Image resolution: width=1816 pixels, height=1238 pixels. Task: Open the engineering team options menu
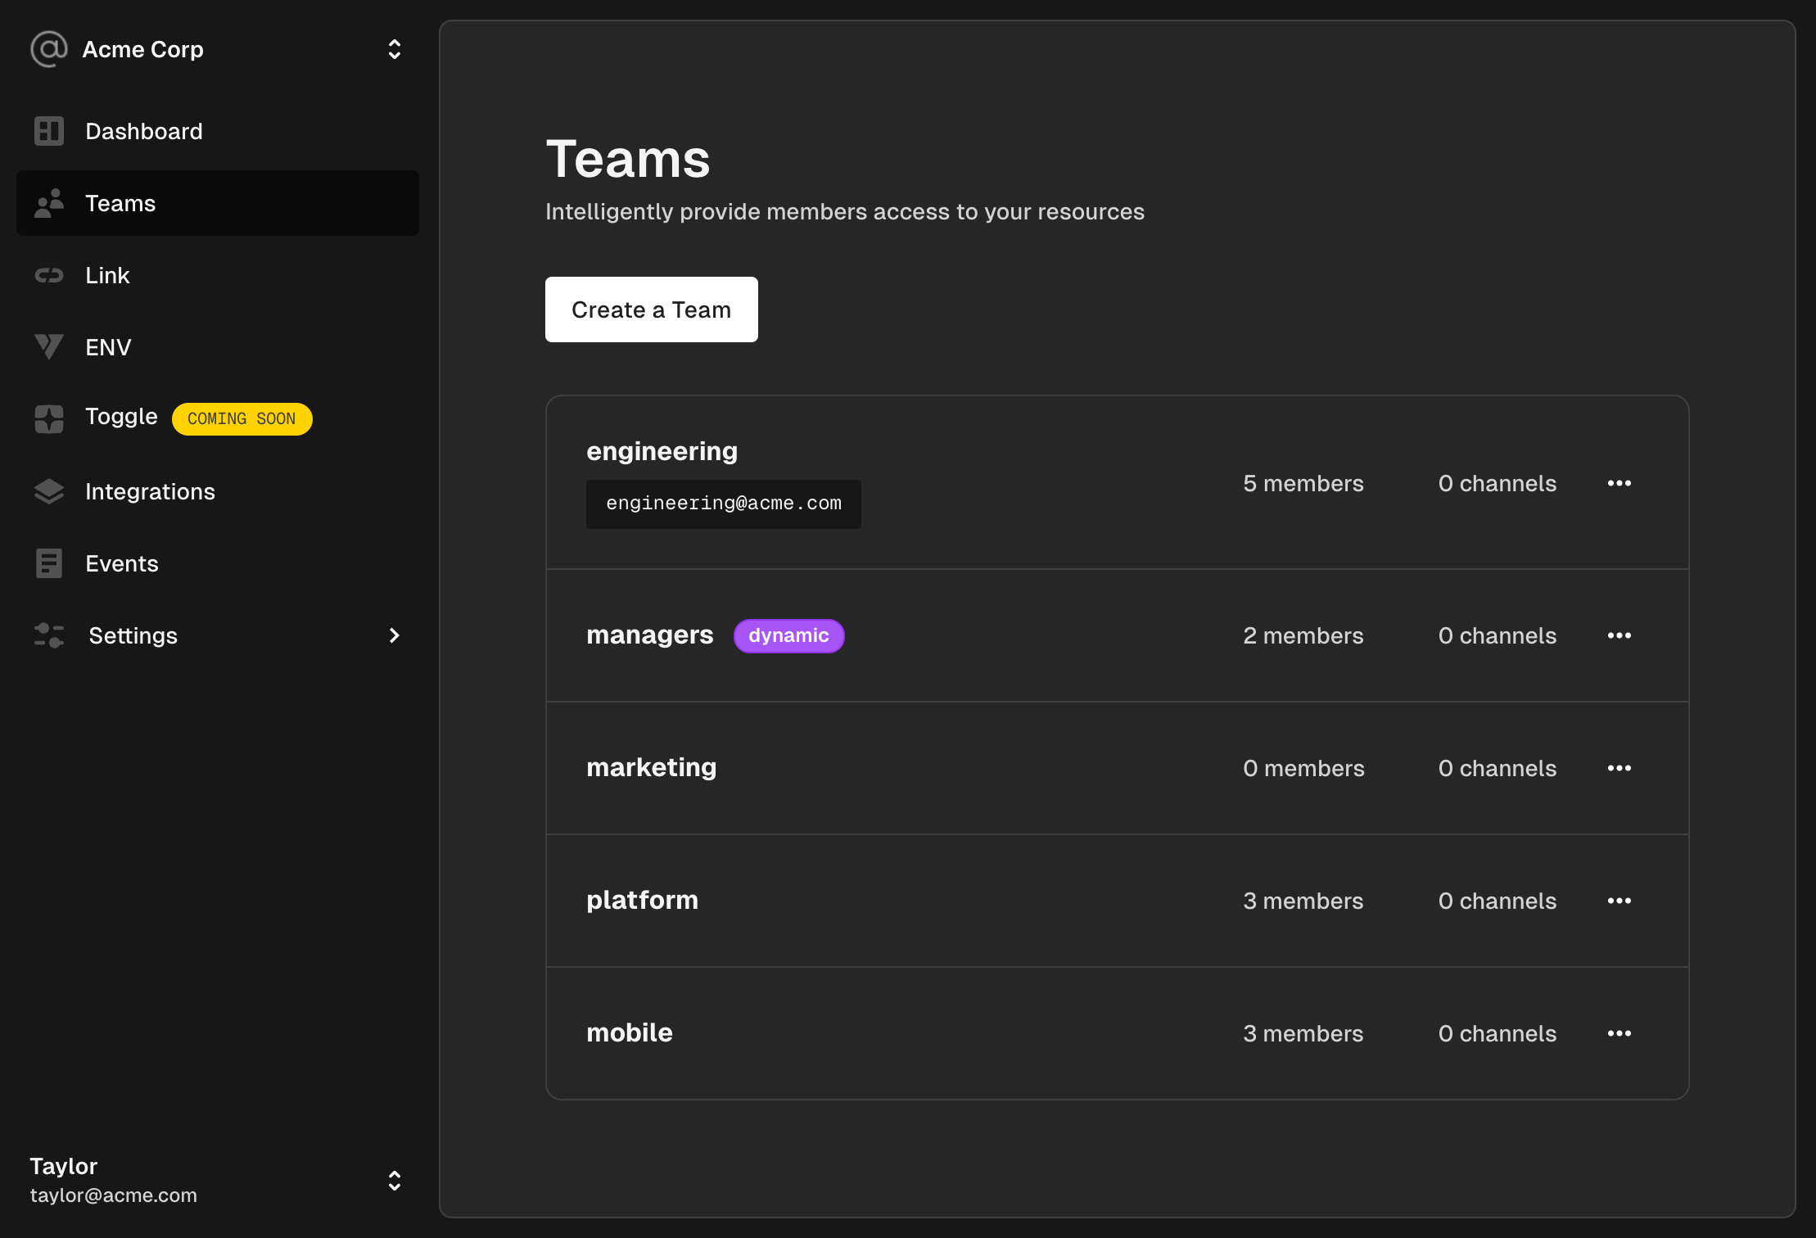1619,483
